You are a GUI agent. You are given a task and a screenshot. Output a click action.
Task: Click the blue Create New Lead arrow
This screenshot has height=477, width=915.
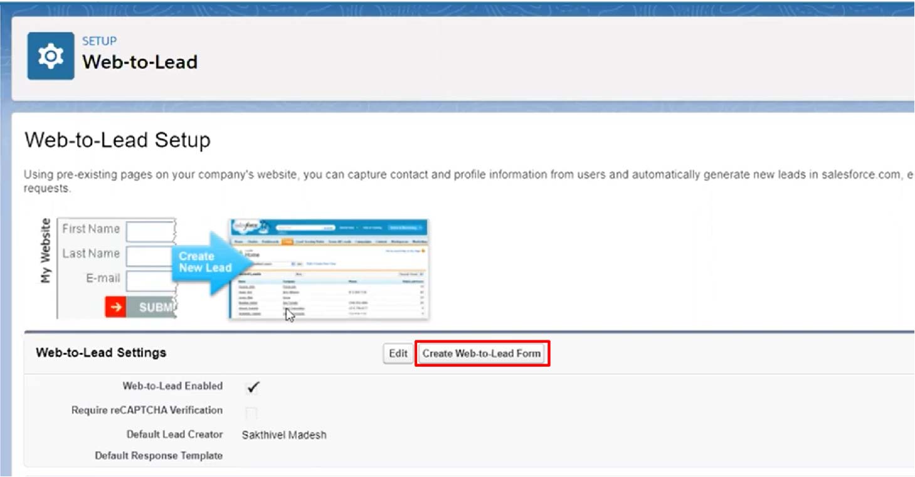click(203, 262)
